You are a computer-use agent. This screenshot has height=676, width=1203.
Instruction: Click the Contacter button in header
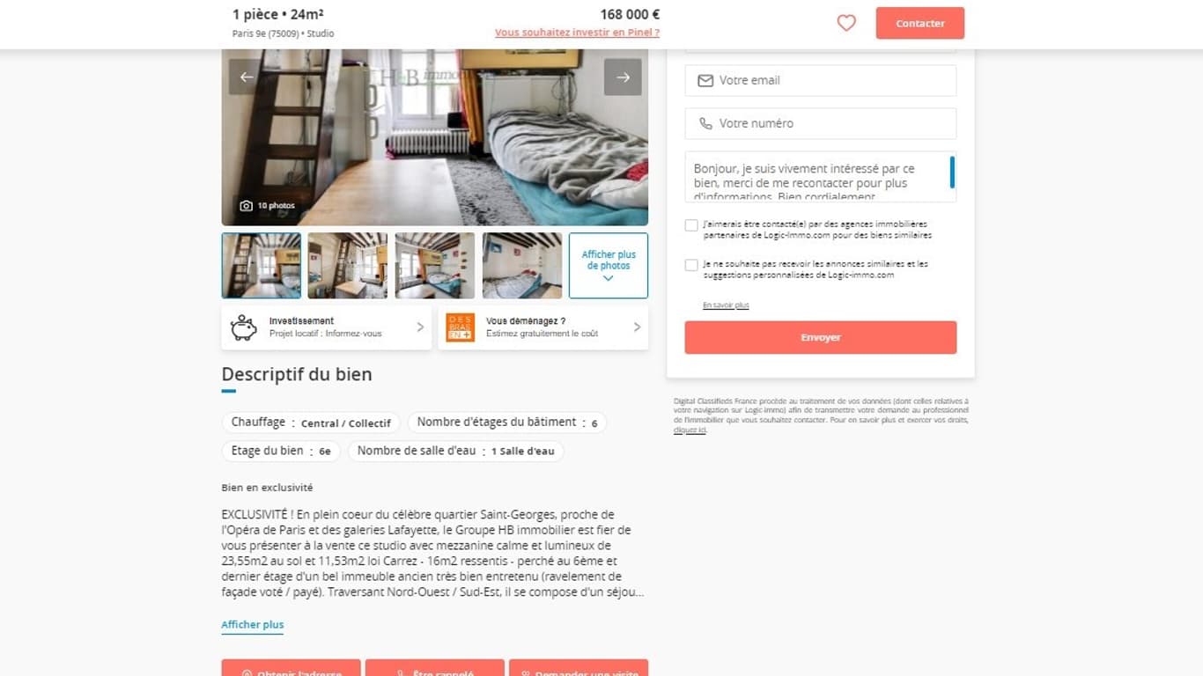(920, 24)
